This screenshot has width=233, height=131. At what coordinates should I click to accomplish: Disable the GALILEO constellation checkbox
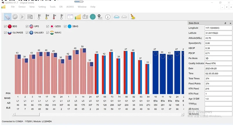(27, 33)
